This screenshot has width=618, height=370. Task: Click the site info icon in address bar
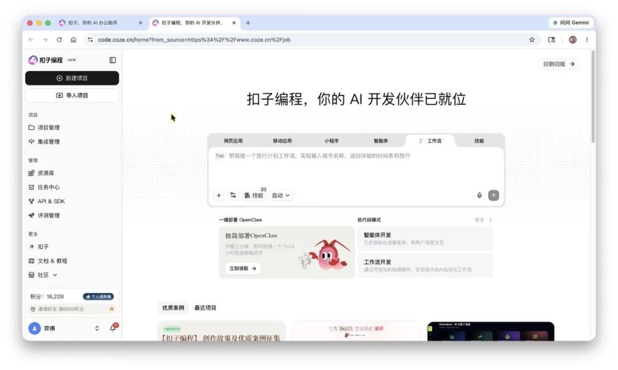point(90,40)
